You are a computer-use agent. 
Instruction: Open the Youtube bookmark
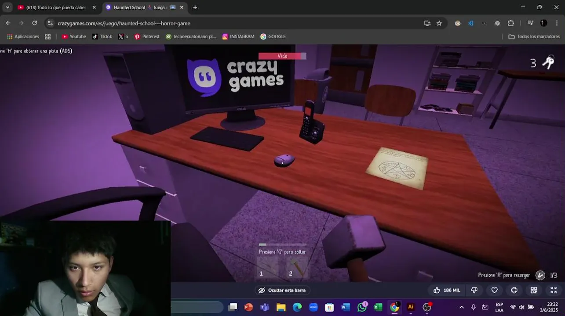click(74, 36)
